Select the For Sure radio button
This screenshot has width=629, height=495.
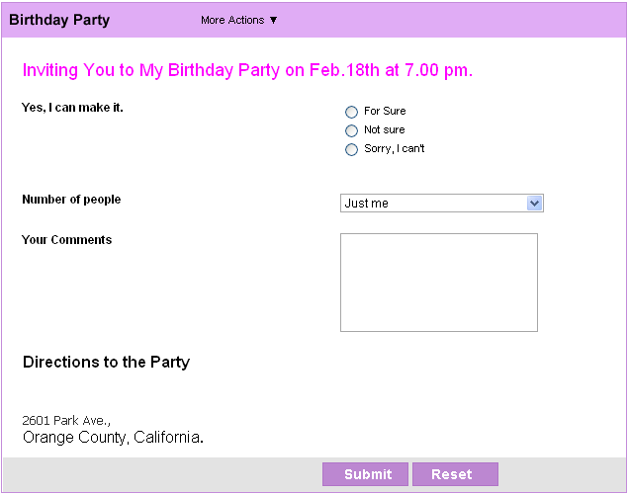tap(351, 112)
